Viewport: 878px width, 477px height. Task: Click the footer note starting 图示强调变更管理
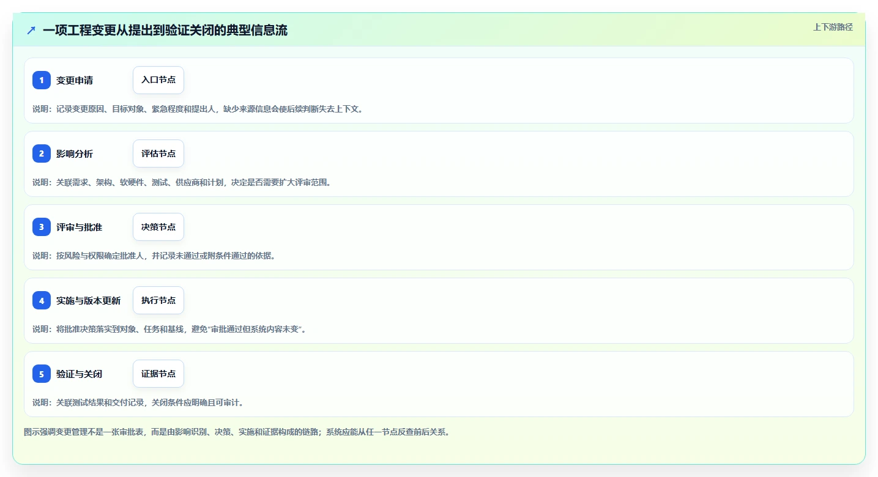[238, 432]
